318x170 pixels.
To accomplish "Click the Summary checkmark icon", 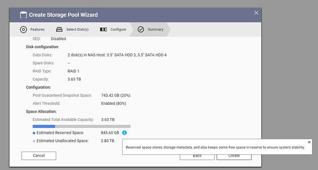I will coord(141,29).
